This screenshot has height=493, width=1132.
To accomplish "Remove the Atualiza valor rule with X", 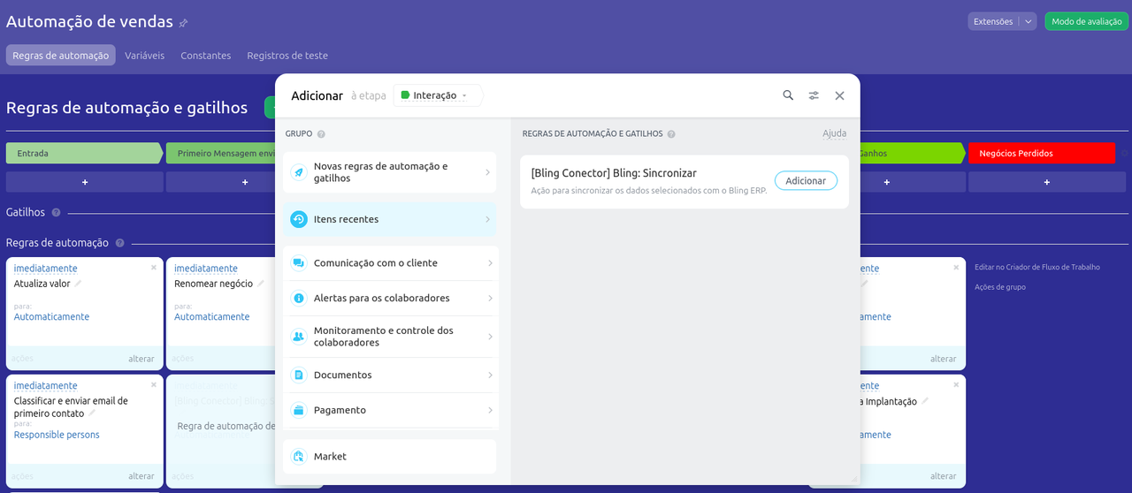I will (153, 267).
